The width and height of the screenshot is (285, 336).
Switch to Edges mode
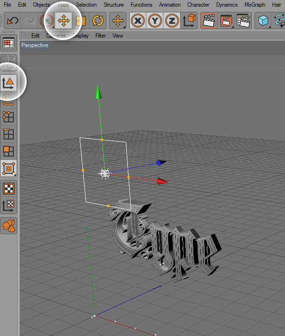(x=9, y=134)
